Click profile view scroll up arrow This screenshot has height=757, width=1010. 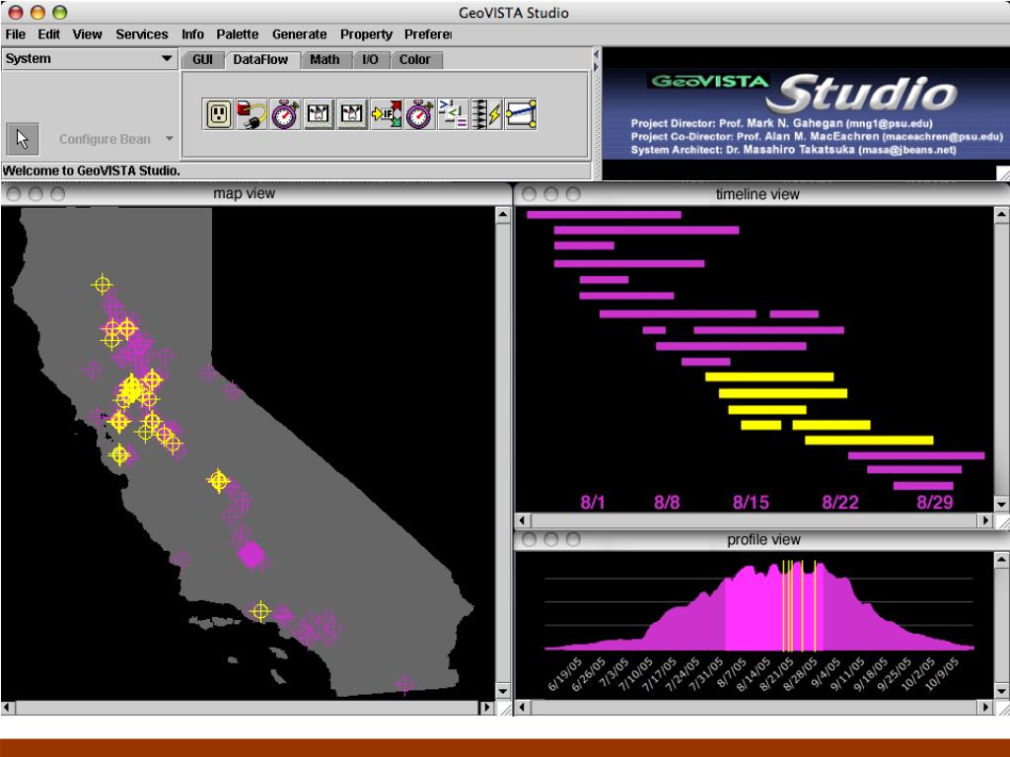click(1001, 560)
